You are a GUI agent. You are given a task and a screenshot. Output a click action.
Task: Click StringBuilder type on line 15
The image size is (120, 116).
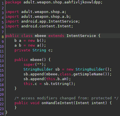(38, 69)
